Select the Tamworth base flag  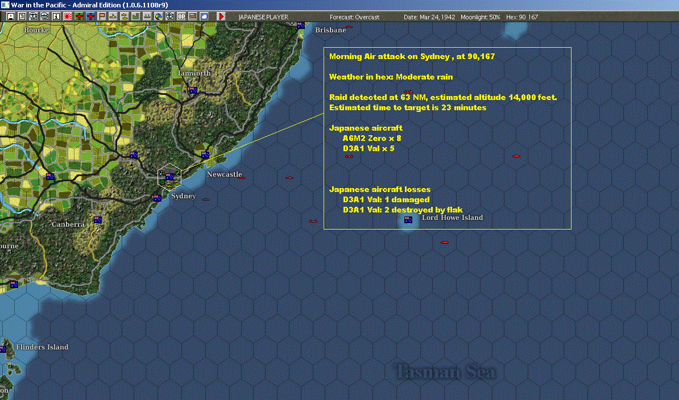pyautogui.click(x=193, y=90)
